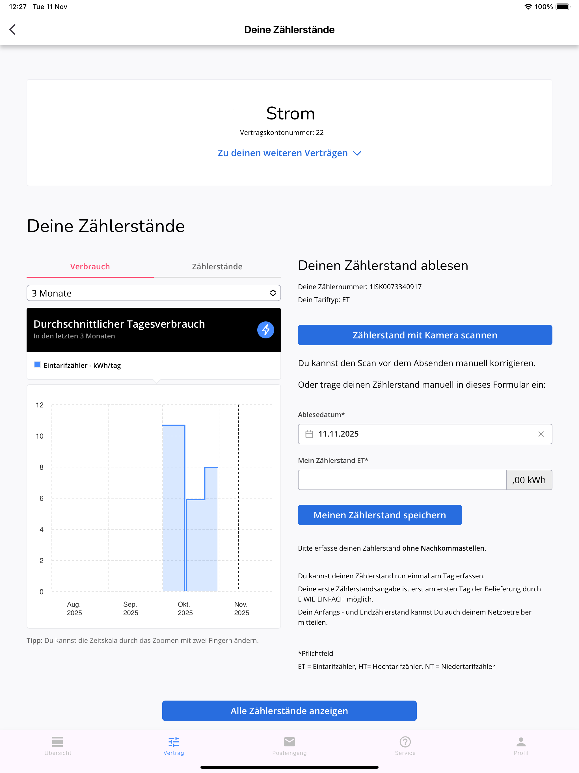Clear the date with the X icon
This screenshot has height=773, width=579.
pos(541,434)
